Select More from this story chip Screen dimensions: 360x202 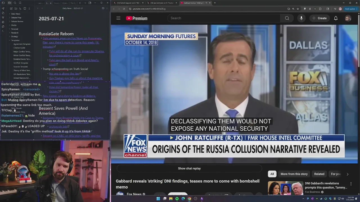click(294, 174)
